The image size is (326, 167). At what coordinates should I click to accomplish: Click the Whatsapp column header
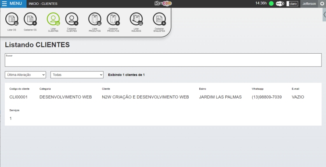258,89
